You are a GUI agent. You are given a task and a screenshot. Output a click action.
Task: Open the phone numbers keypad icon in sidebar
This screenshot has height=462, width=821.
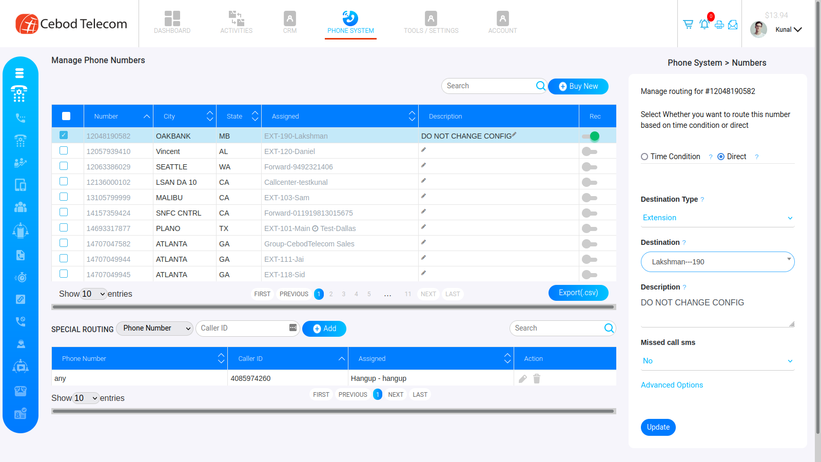click(19, 94)
